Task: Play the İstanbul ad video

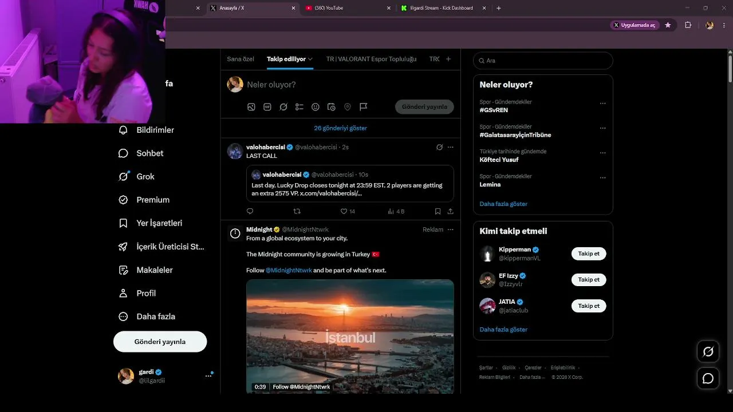Action: [x=350, y=336]
